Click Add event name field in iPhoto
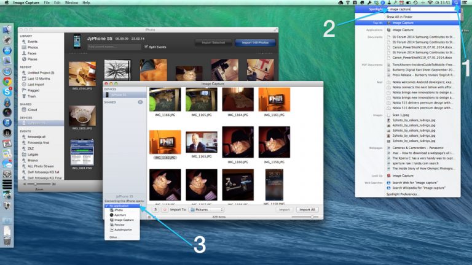 (x=114, y=47)
